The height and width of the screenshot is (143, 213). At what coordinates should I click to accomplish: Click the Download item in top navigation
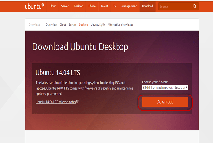pos(147,6)
